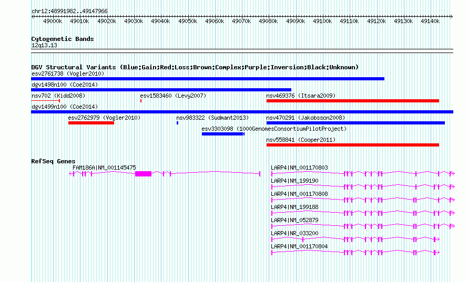Click the small blue nsv983322 variant marker
The width and height of the screenshot is (468, 282).
(177, 123)
